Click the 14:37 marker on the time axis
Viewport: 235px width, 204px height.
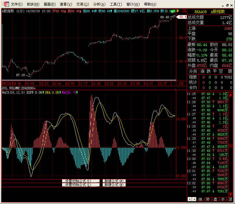pyautogui.click(x=162, y=83)
